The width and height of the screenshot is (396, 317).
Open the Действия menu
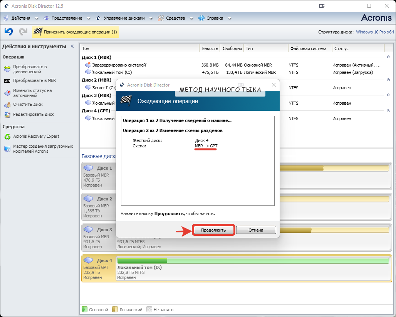[x=21, y=18]
